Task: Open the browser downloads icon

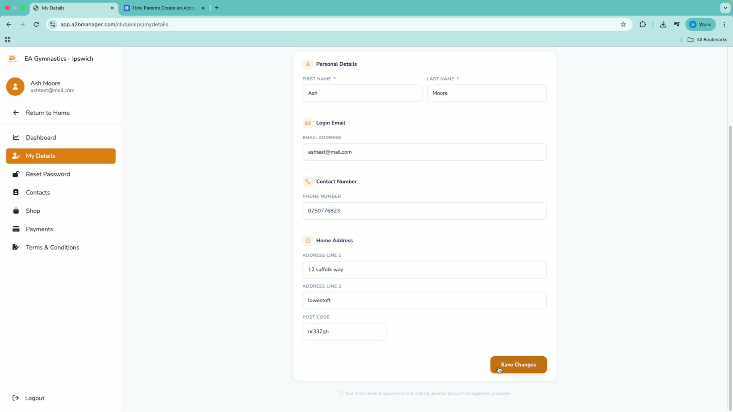Action: pyautogui.click(x=663, y=24)
